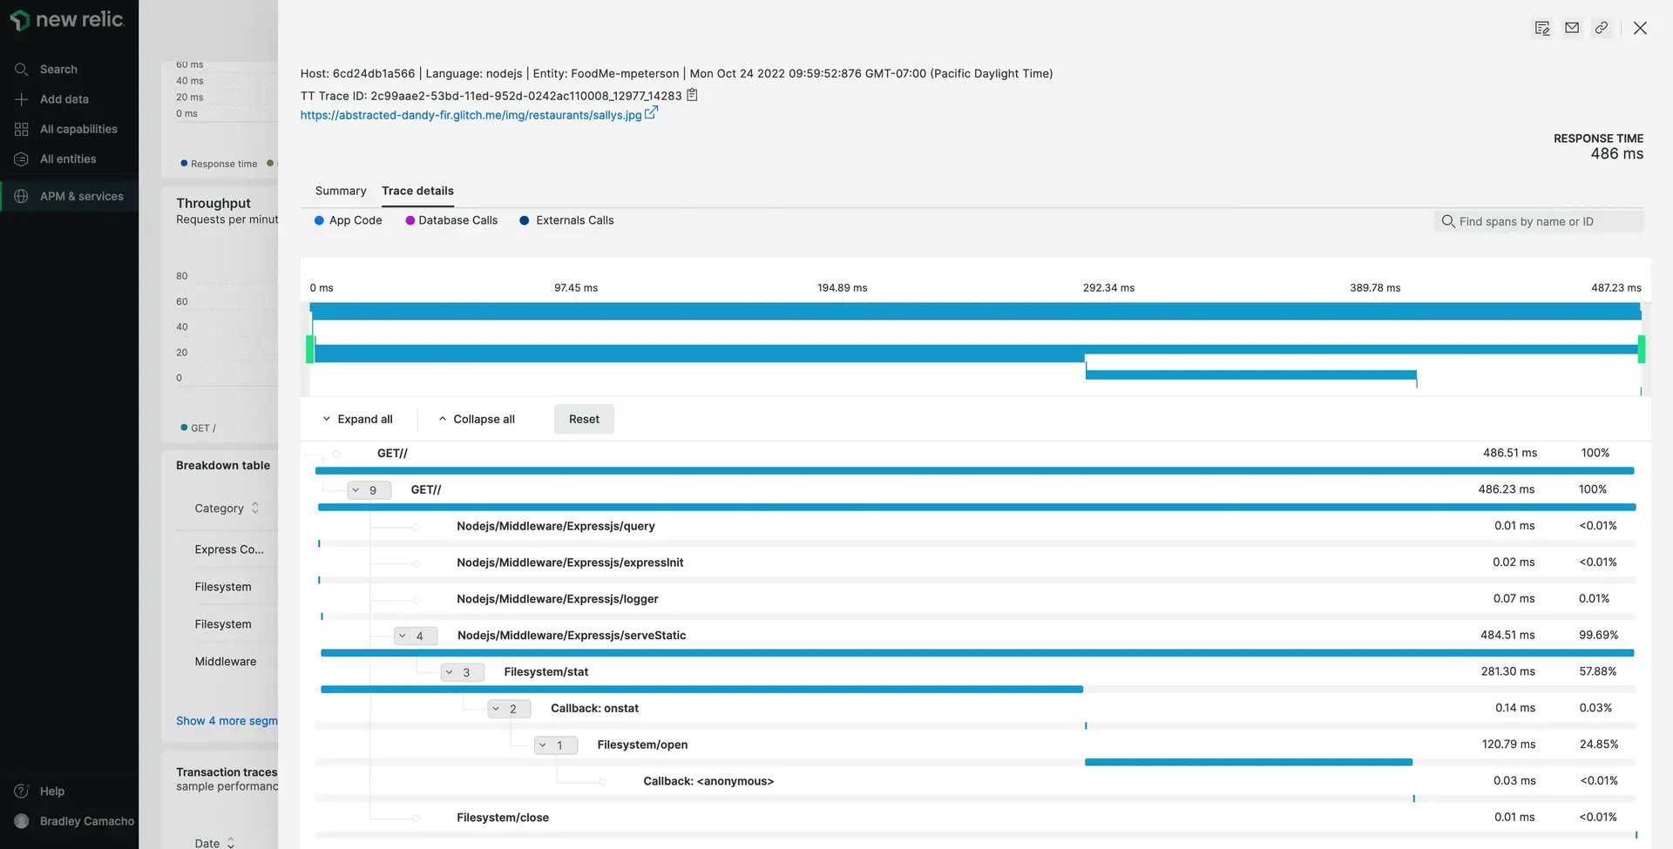Copy the TT Trace ID via clipboard icon
This screenshot has width=1673, height=849.
[692, 95]
